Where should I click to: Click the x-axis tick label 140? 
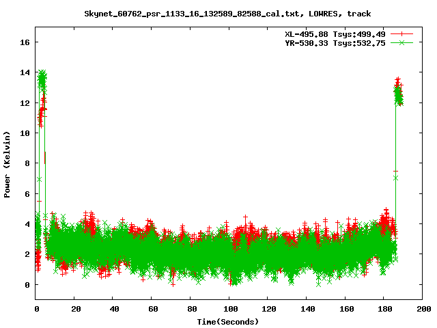[308, 309]
